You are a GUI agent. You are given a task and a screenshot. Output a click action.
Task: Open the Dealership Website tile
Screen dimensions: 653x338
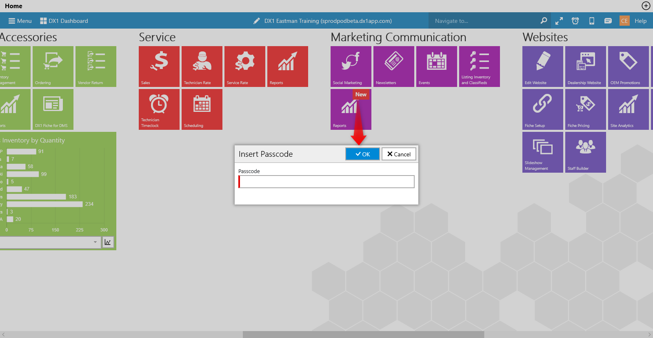pyautogui.click(x=586, y=67)
